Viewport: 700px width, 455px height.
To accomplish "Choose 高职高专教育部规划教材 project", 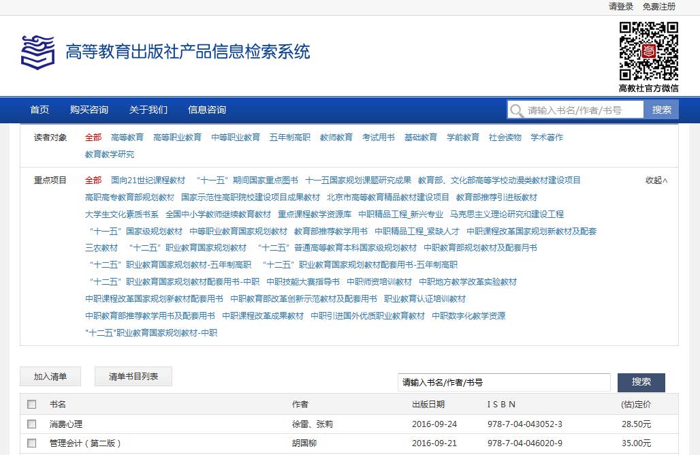I will click(x=129, y=198).
